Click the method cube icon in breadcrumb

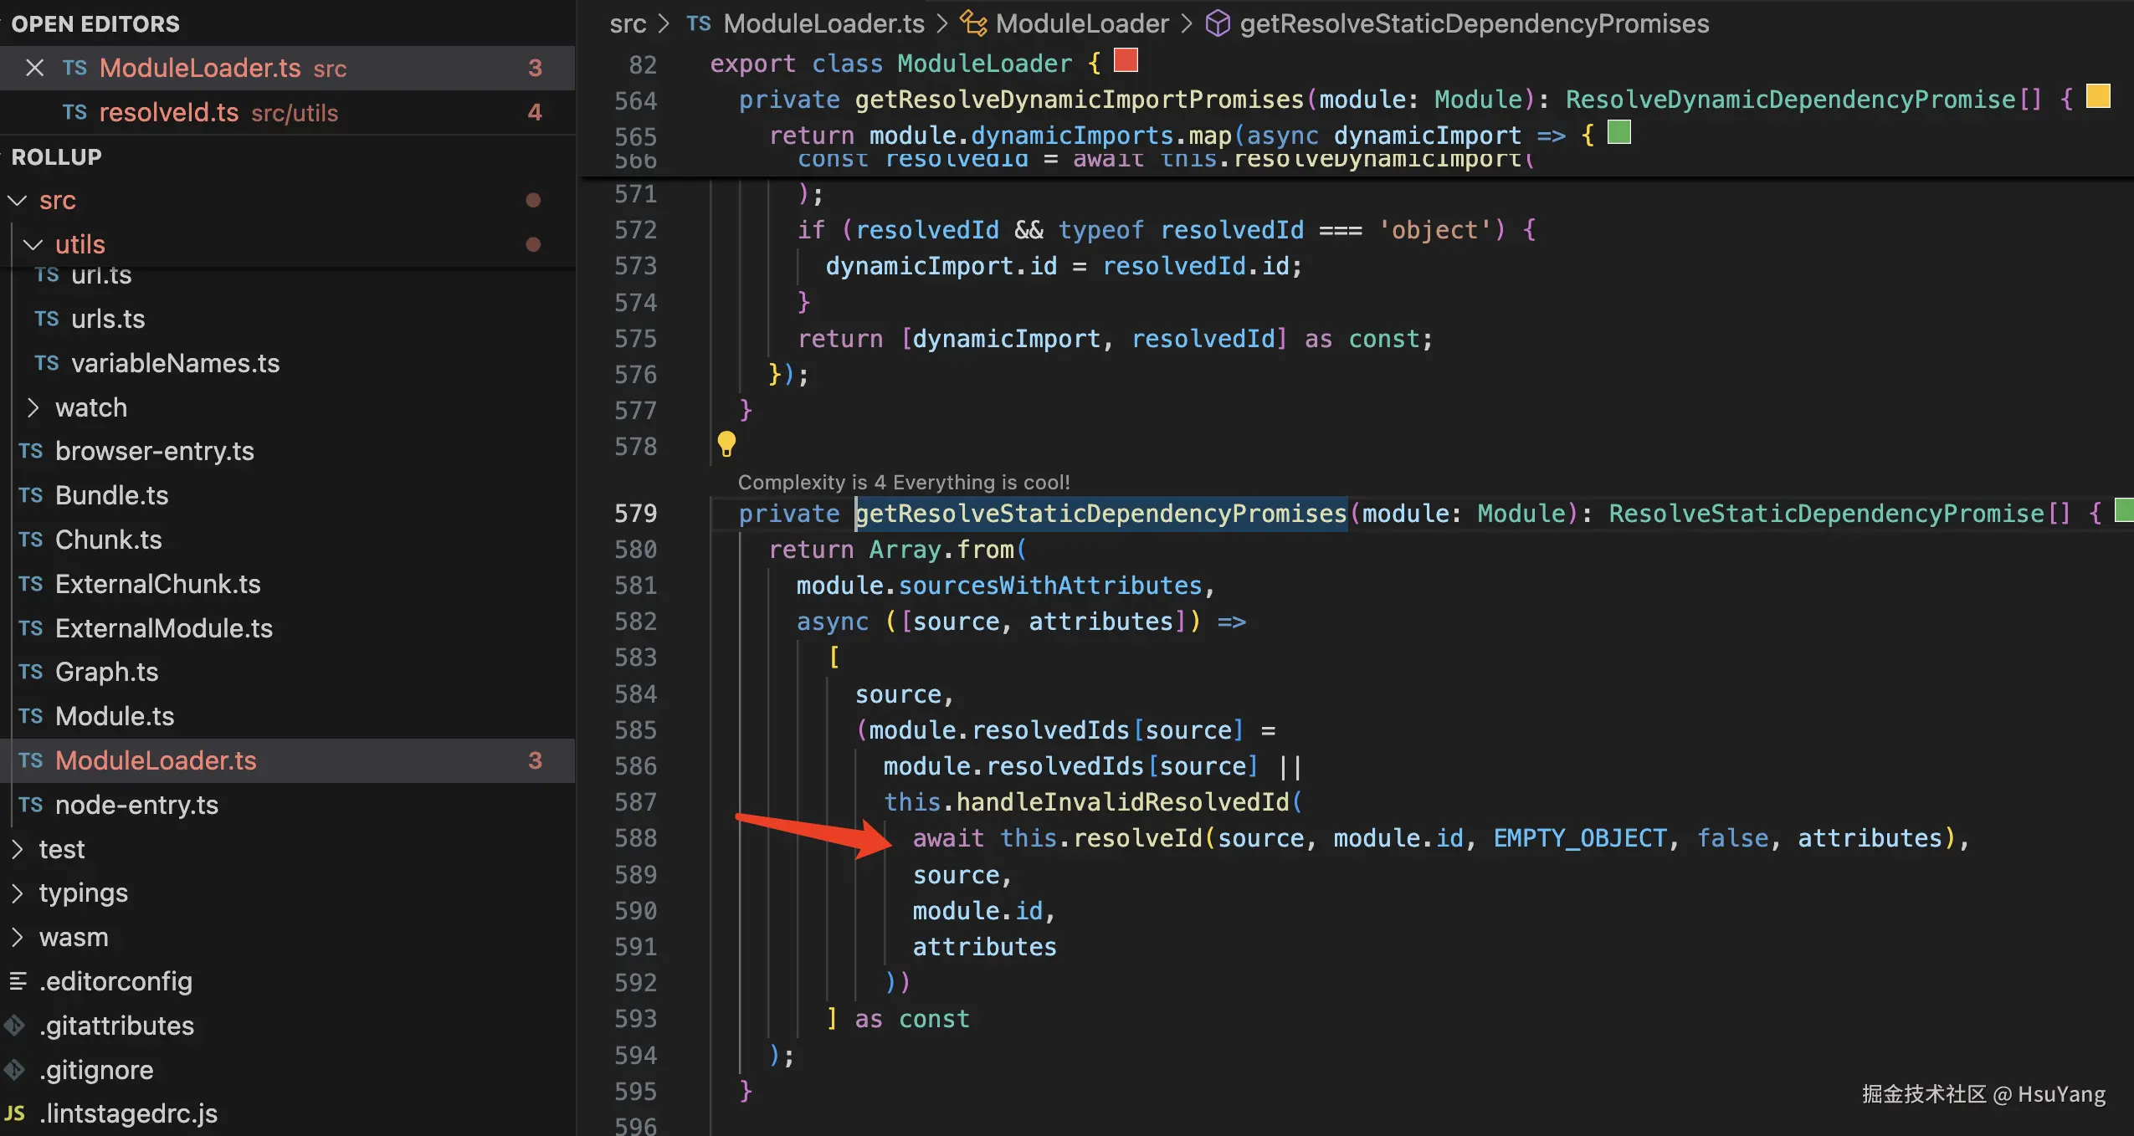pyautogui.click(x=1217, y=23)
